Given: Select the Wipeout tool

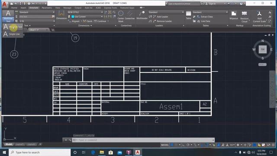Looking at the screenshot, I should pyautogui.click(x=234, y=16).
